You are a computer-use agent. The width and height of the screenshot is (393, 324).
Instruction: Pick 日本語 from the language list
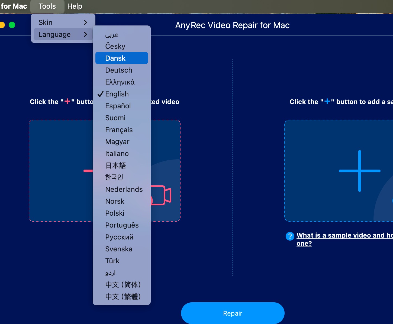click(116, 166)
